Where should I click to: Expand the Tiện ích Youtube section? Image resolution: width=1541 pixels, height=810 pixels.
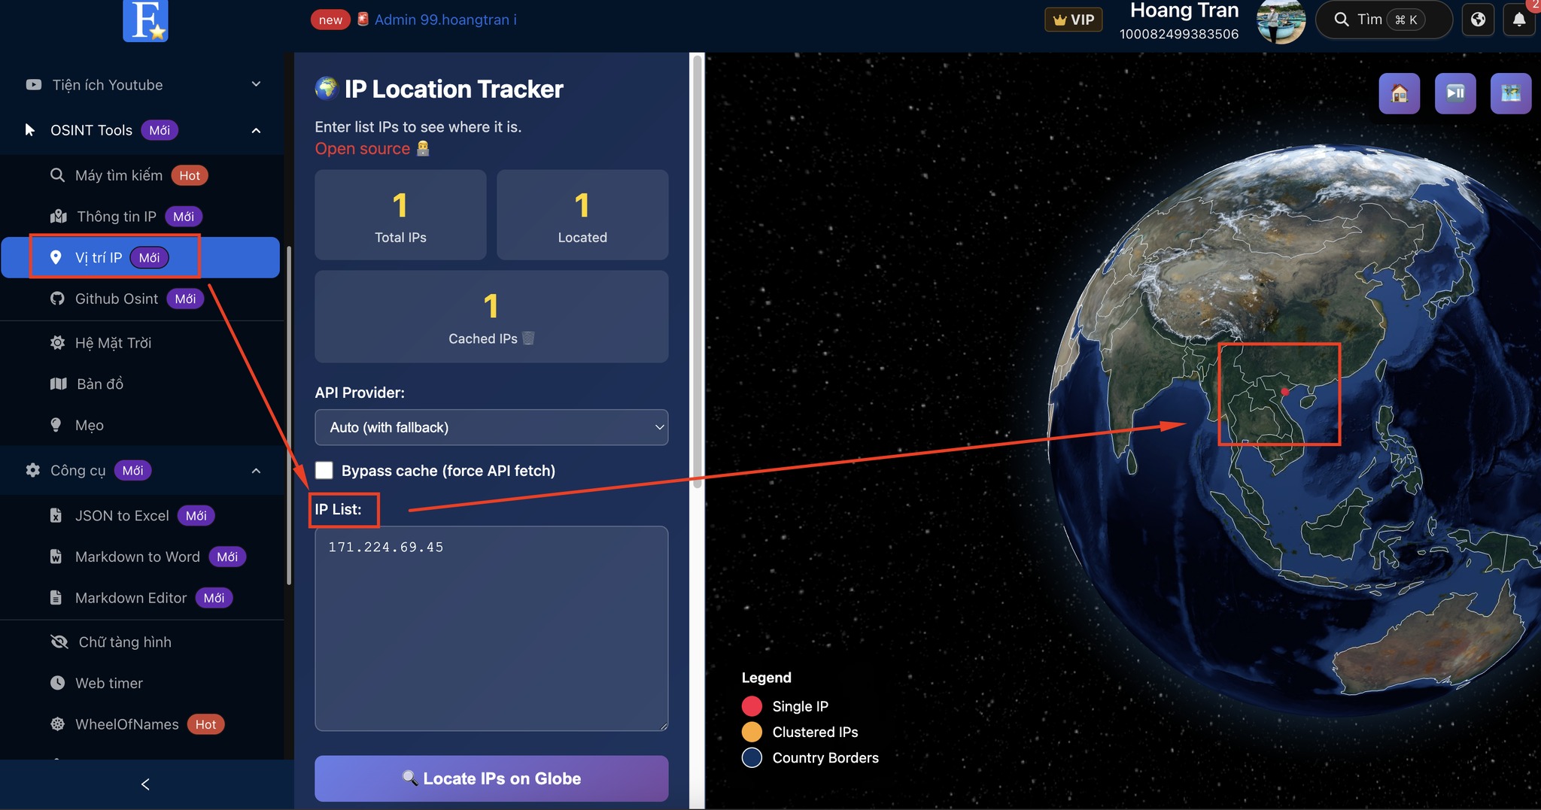click(143, 85)
